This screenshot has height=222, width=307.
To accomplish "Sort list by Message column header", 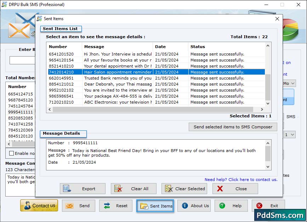I will 117,47.
